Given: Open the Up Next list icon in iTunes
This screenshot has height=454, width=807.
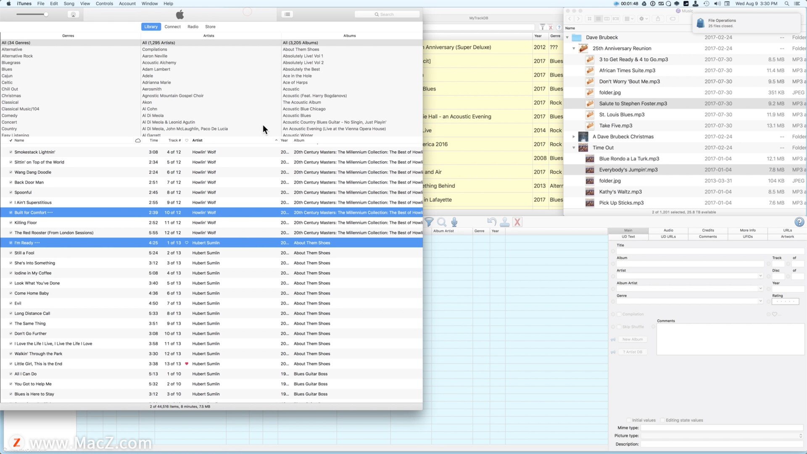Looking at the screenshot, I should pyautogui.click(x=287, y=14).
